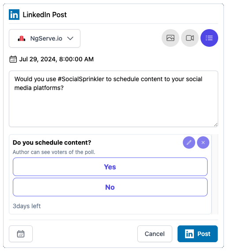Viewport: 227px width, 251px height.
Task: Expand the chevron next to NgServe.io
Action: point(70,38)
